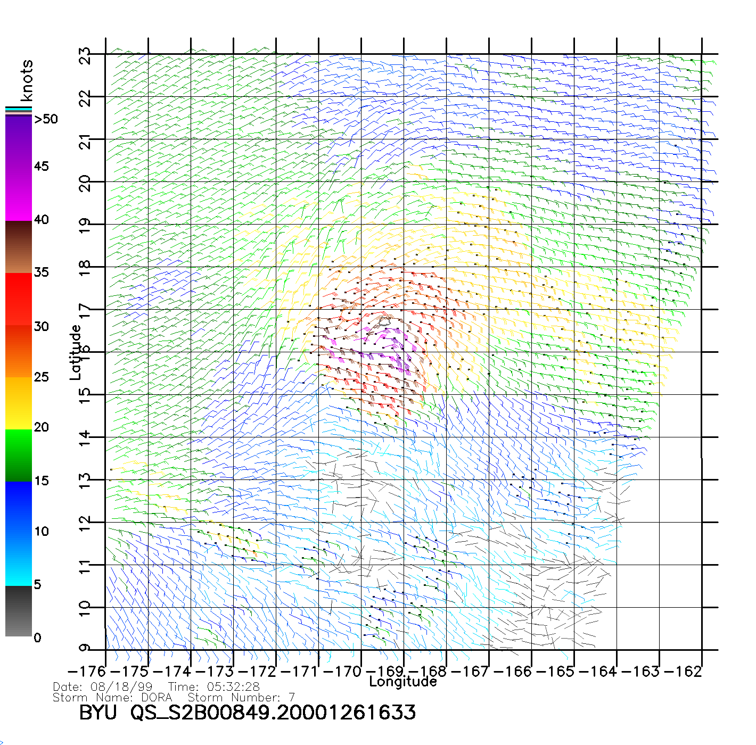Click the blue 10-15 knots color band

[x=19, y=507]
